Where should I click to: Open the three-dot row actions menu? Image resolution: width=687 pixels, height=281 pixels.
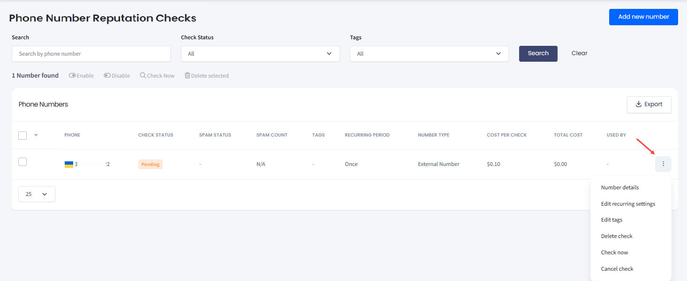663,164
